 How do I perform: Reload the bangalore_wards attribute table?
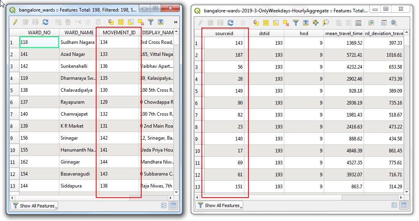click(45, 22)
